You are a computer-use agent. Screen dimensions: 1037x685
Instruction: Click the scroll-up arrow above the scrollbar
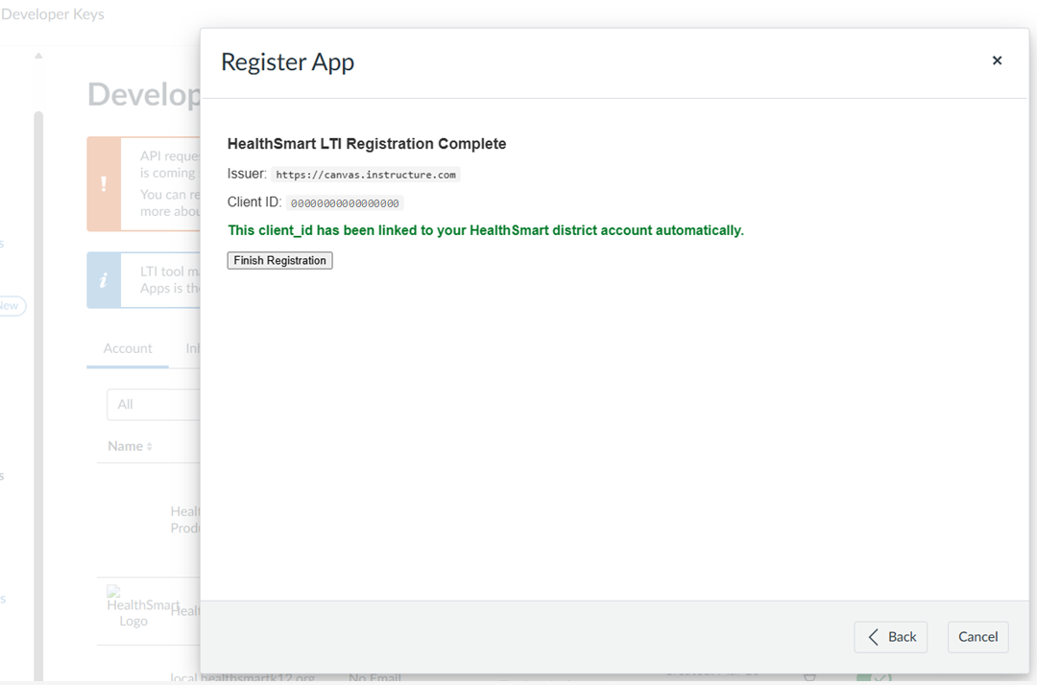[x=38, y=57]
